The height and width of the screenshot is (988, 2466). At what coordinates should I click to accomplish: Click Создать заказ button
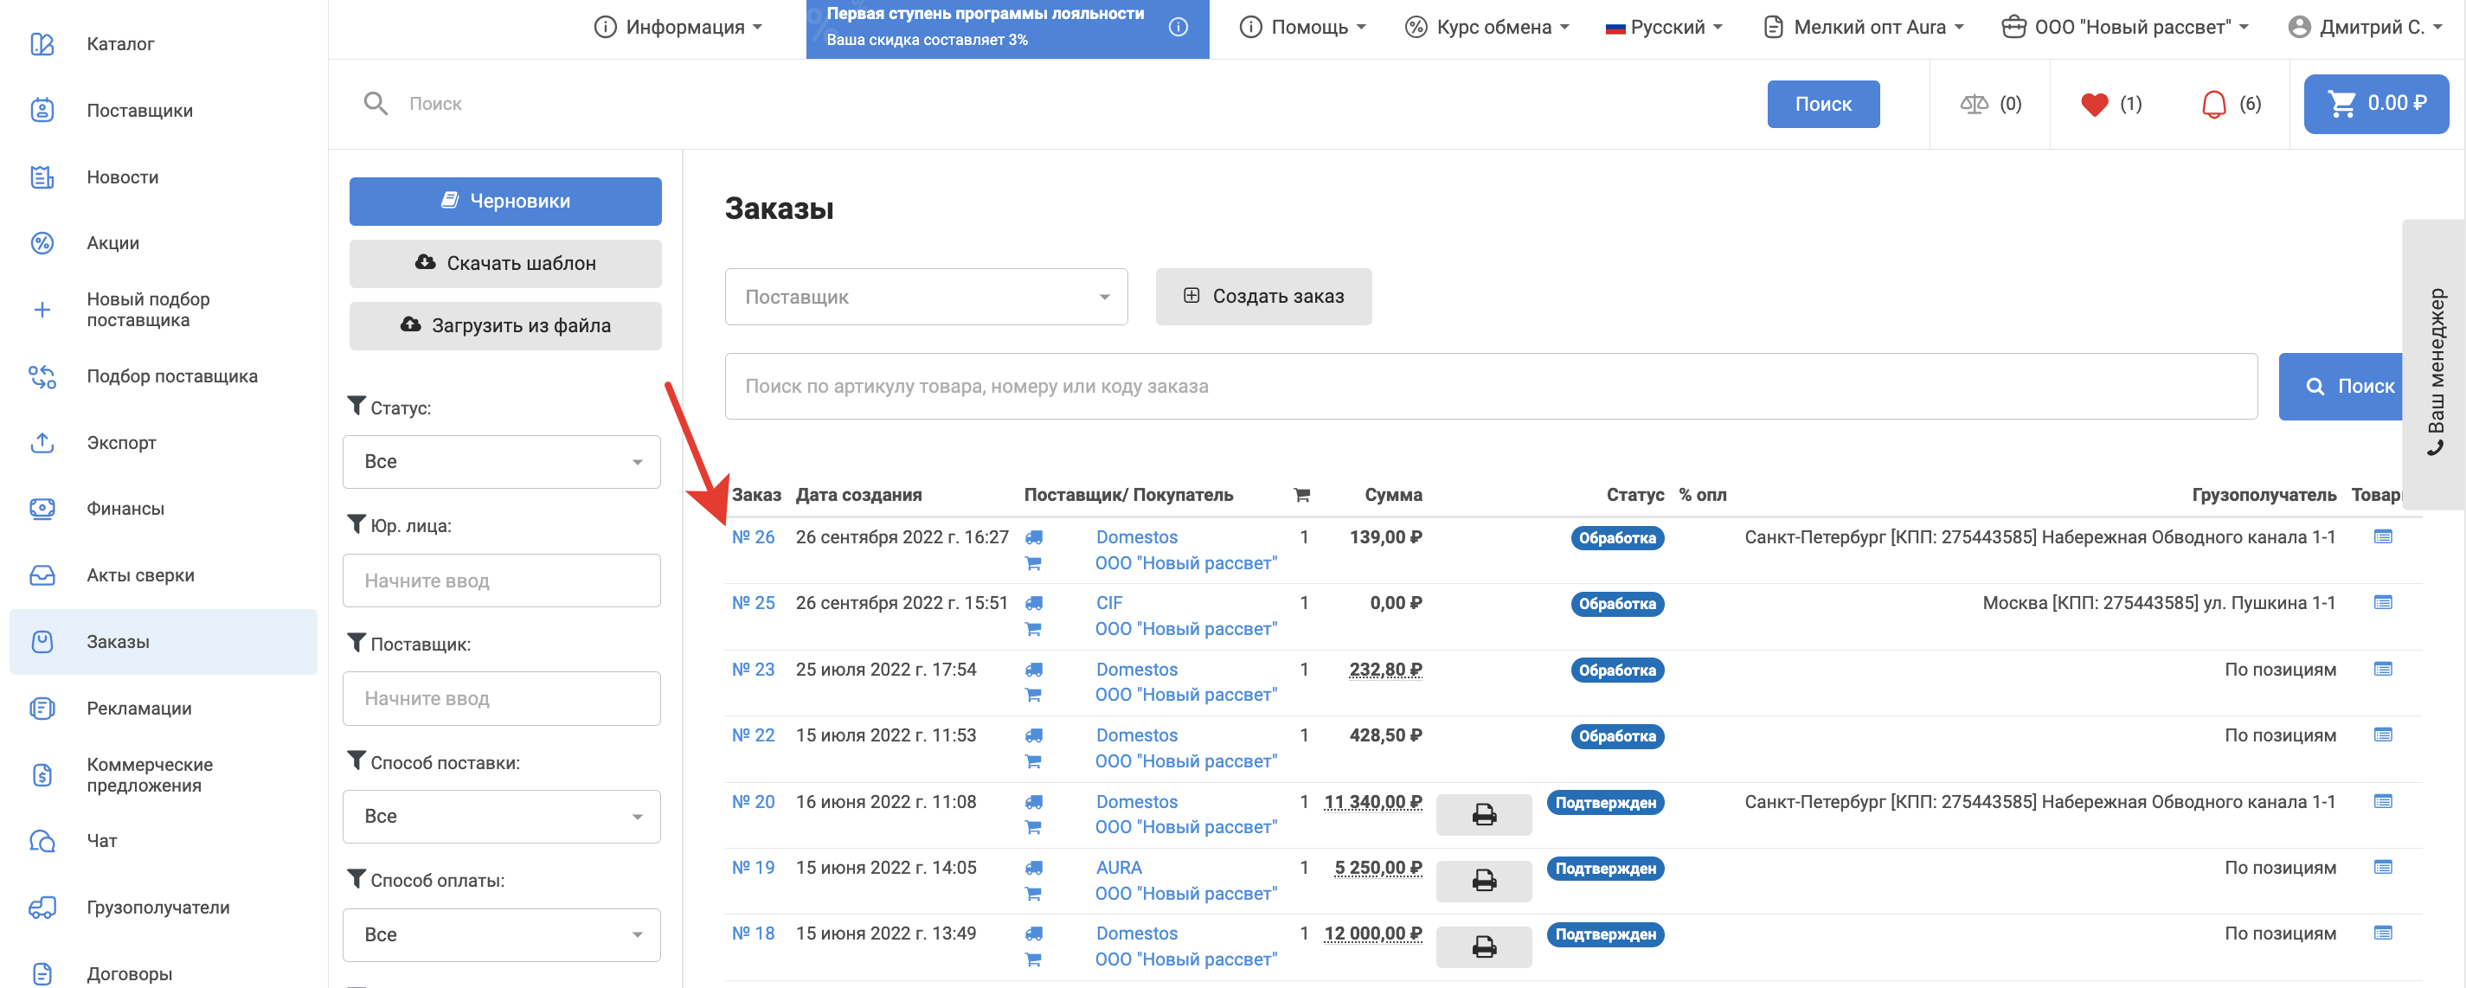click(x=1262, y=297)
